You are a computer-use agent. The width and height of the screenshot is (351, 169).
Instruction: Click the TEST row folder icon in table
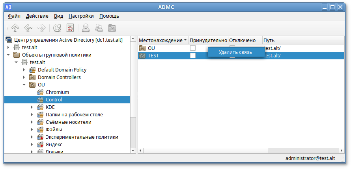[x=142, y=56]
